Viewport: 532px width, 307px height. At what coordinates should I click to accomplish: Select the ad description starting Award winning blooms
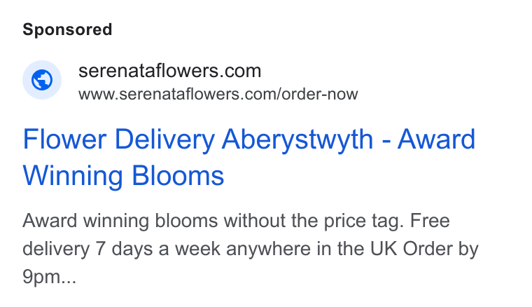click(251, 249)
